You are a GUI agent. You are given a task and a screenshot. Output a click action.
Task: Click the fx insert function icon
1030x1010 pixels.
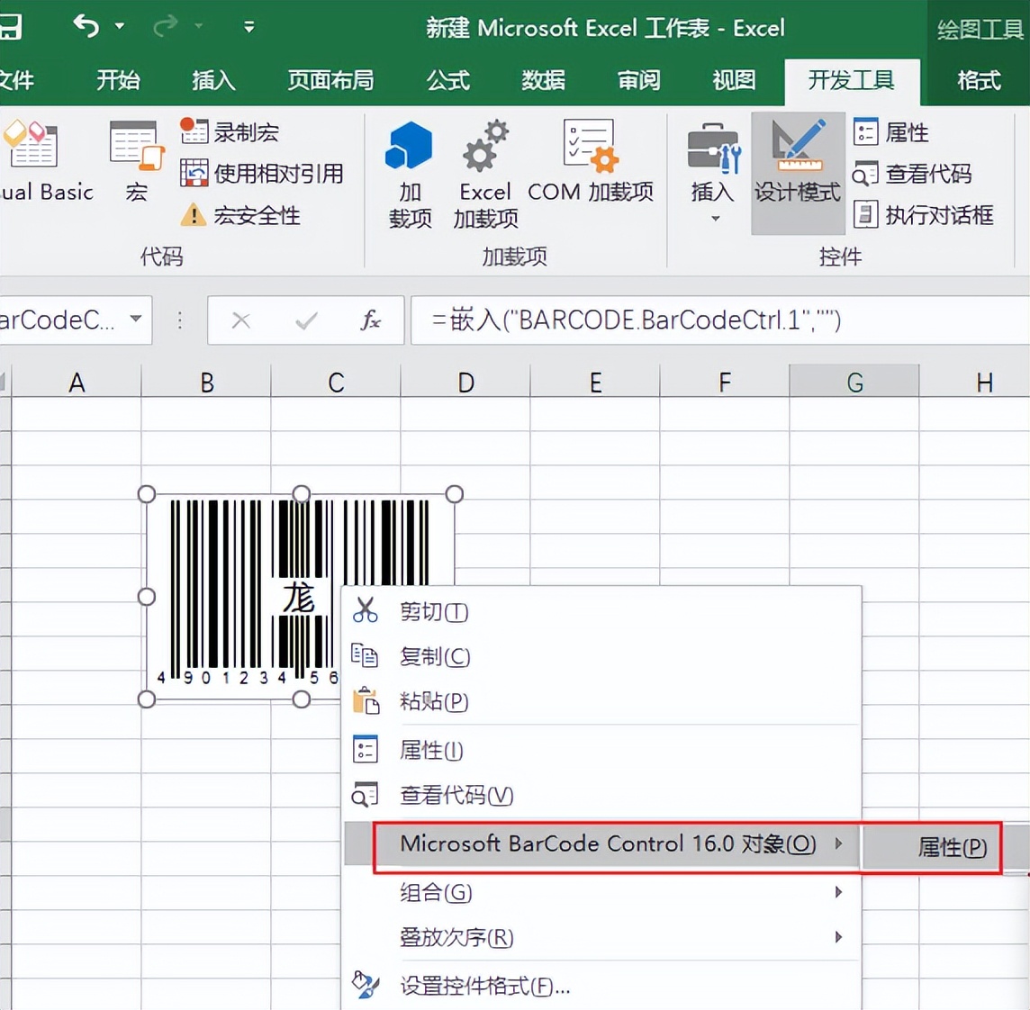370,320
